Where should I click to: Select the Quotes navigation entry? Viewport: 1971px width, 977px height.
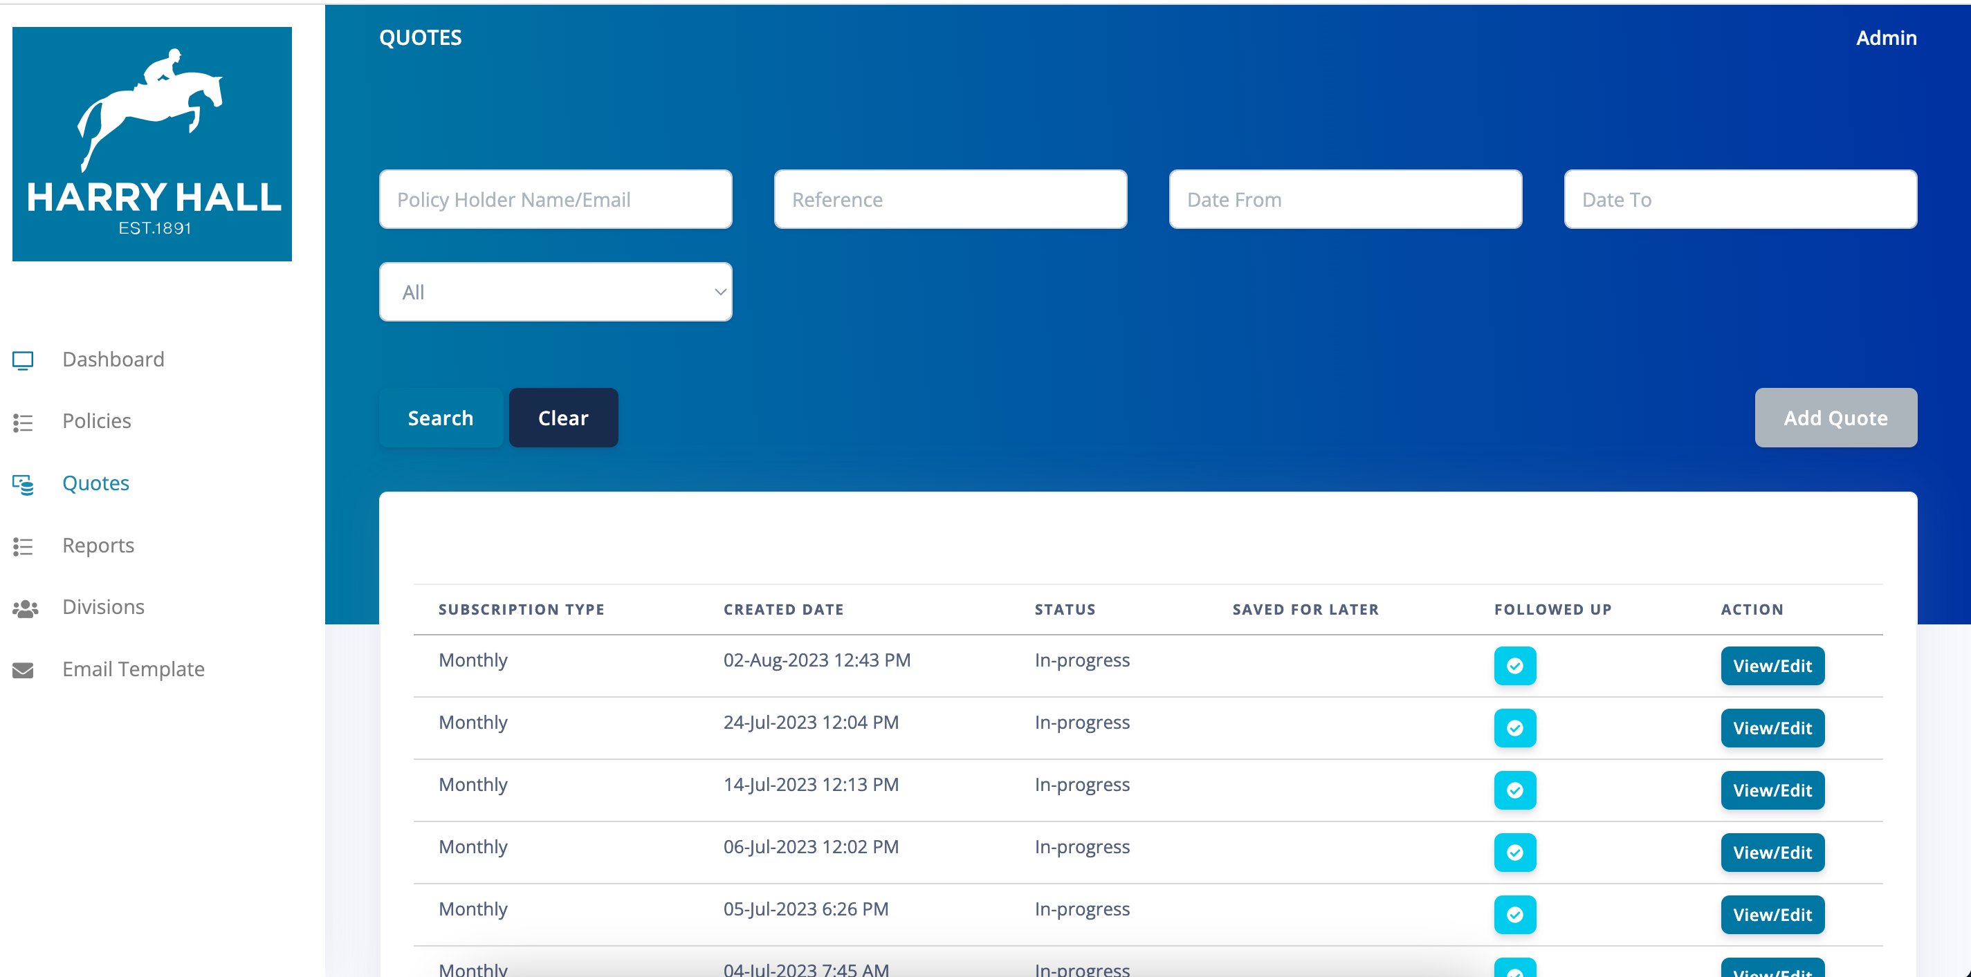pos(95,483)
